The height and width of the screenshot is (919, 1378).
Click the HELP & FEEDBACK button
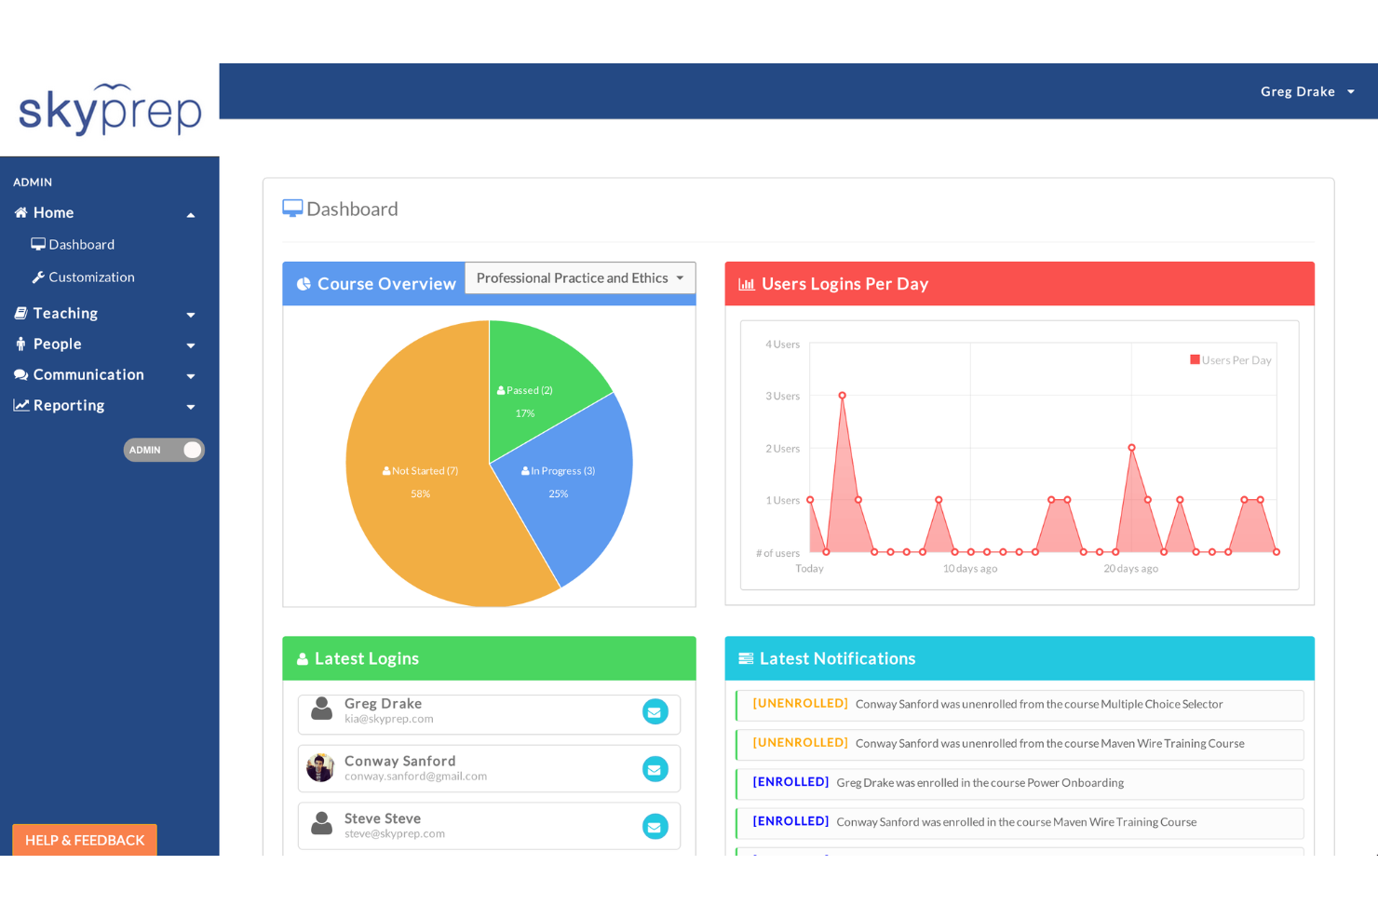click(84, 840)
